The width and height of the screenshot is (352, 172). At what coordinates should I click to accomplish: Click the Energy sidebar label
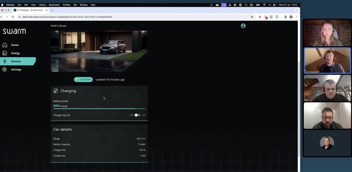pos(16,53)
